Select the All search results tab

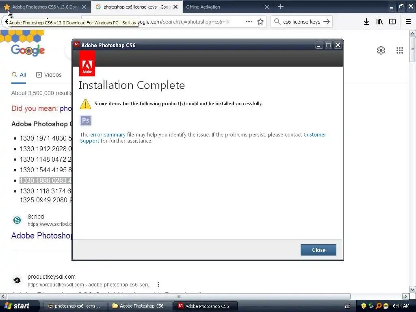click(x=19, y=75)
